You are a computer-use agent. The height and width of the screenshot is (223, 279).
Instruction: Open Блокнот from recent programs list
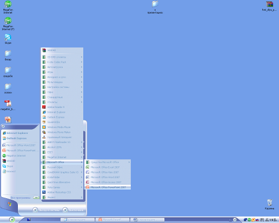pos(20,171)
